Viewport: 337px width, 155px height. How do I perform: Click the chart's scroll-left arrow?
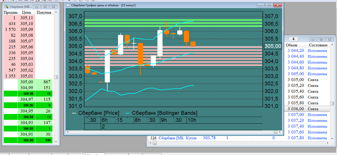pos(68,132)
